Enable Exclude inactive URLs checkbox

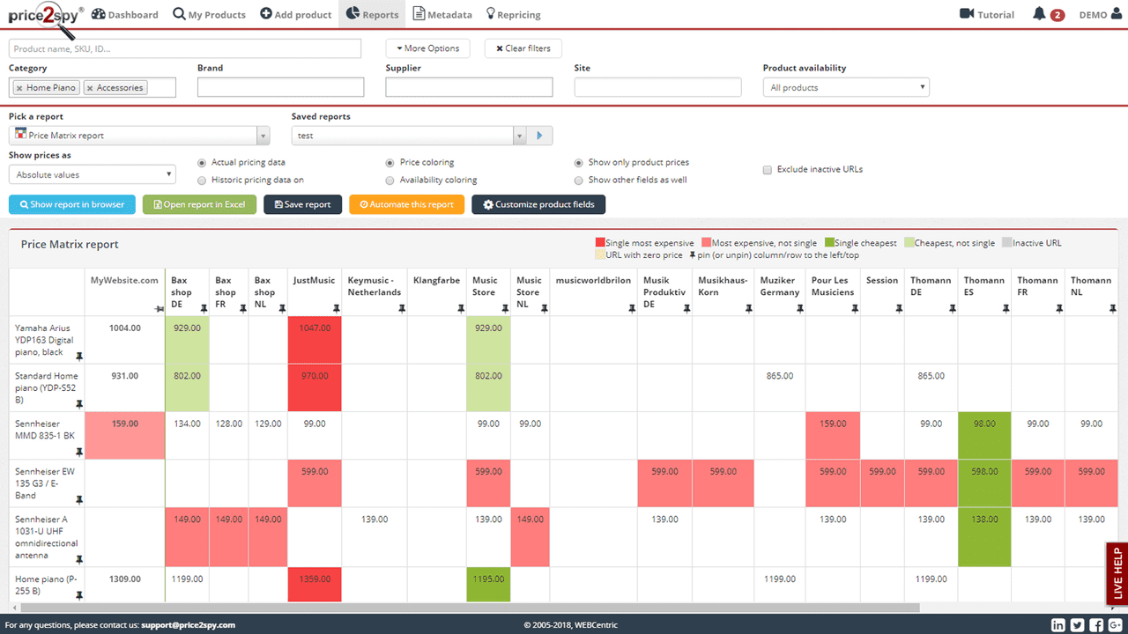tap(768, 170)
